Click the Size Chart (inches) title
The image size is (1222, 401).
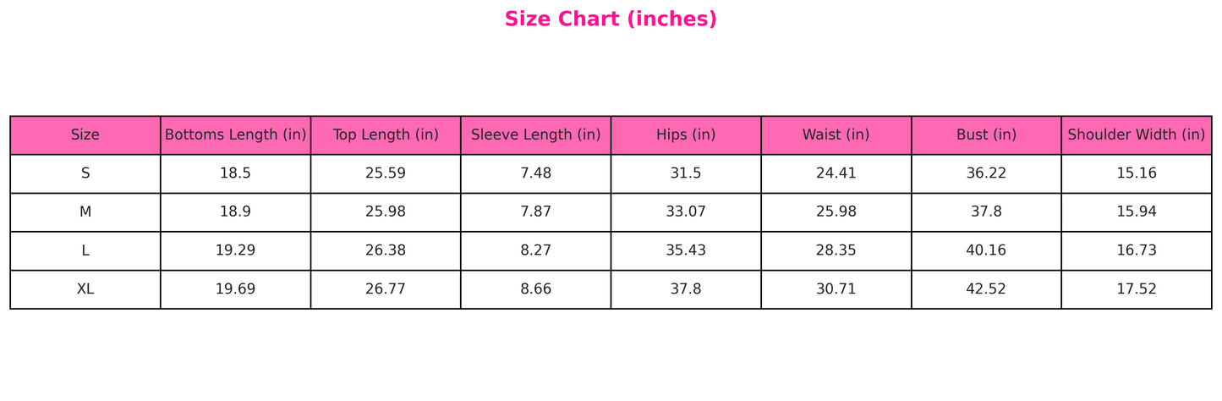pyautogui.click(x=611, y=19)
